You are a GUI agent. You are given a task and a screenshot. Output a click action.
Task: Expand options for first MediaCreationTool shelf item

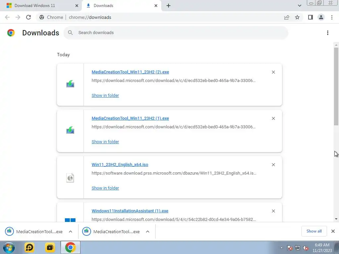tap(71, 232)
